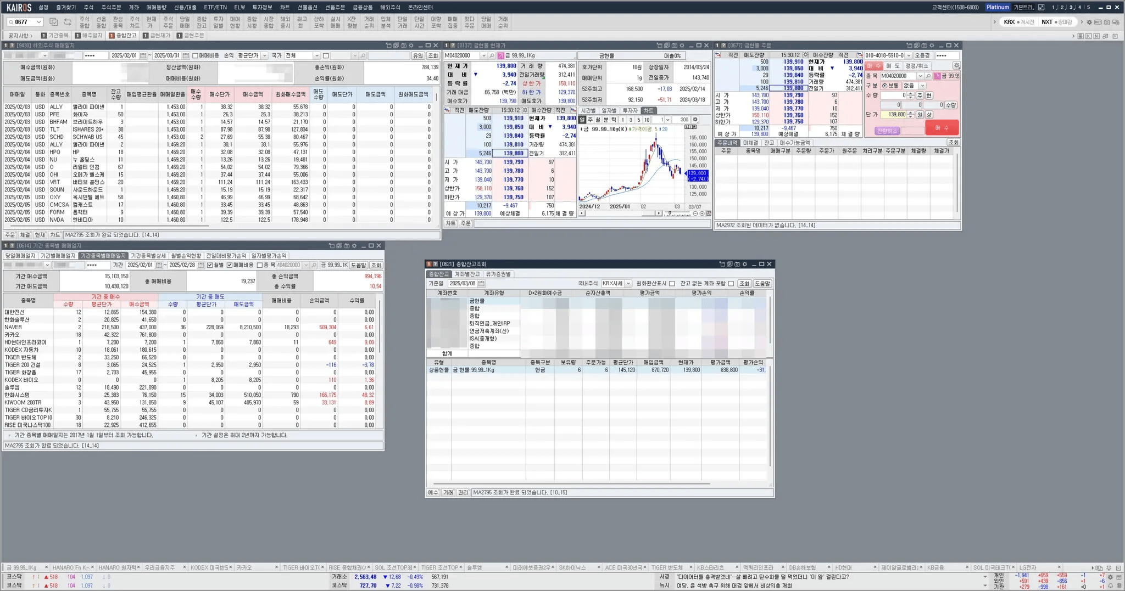Open 평균단가 dropdown in 해외주식 매매일지
The height and width of the screenshot is (591, 1125).
[x=264, y=55]
